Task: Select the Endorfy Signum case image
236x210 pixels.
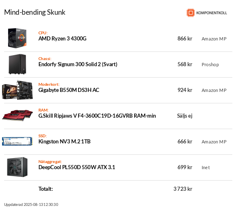Action: [17, 64]
